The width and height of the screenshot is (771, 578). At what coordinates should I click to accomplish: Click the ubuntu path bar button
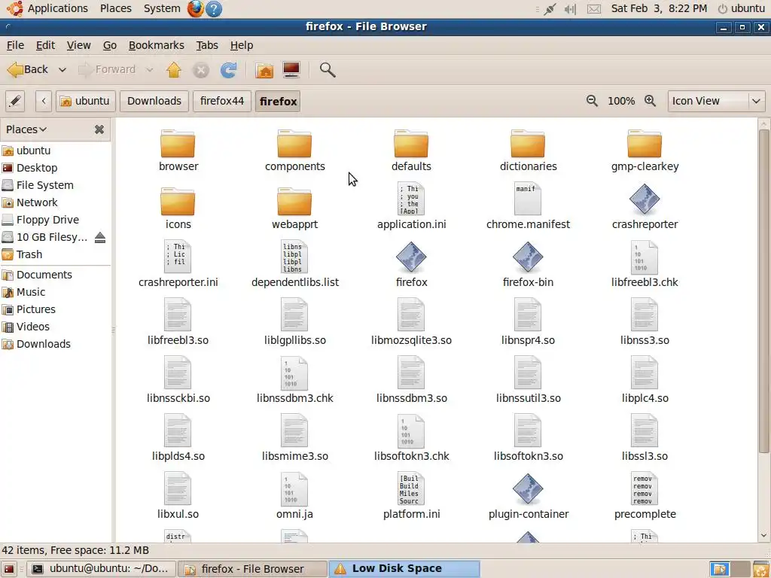86,102
